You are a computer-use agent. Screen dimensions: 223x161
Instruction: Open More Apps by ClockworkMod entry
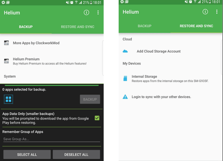pyautogui.click(x=51, y=43)
